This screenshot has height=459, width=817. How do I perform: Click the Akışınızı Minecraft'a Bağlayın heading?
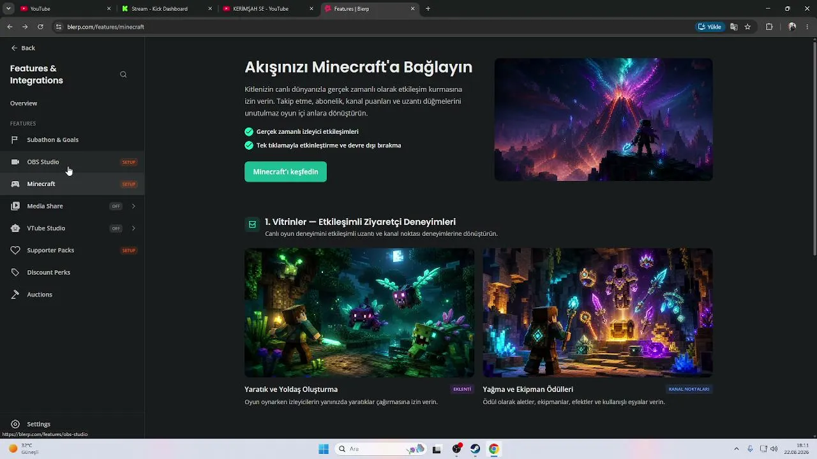pyautogui.click(x=359, y=67)
